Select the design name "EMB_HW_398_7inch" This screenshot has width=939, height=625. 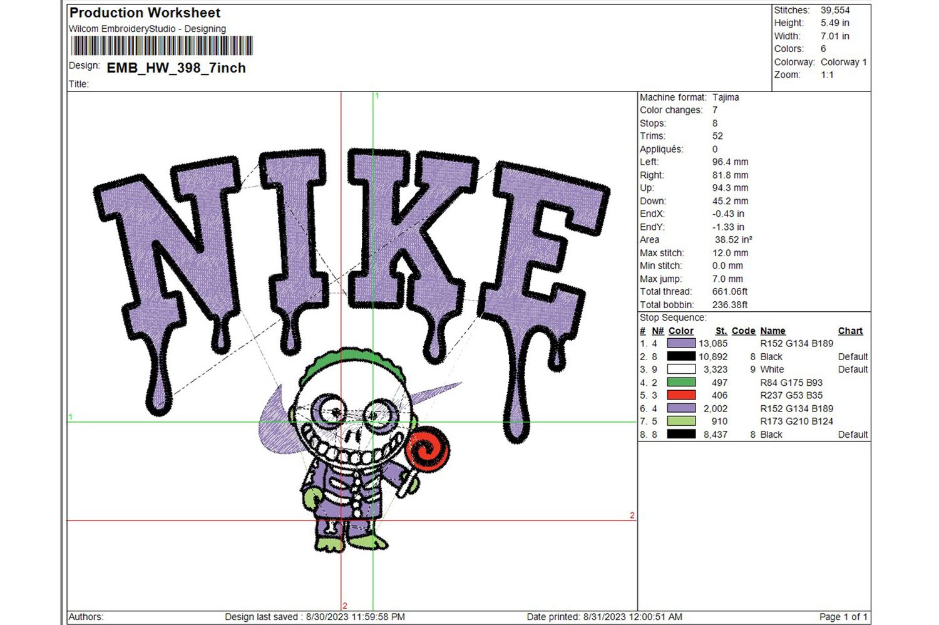point(176,68)
